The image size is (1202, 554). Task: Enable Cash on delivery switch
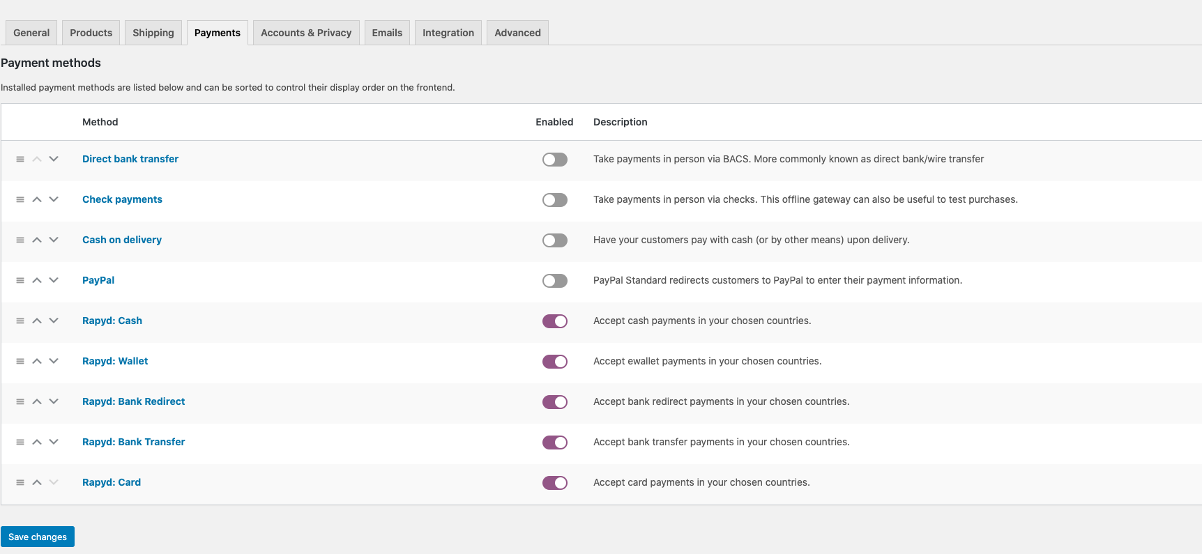tap(554, 240)
